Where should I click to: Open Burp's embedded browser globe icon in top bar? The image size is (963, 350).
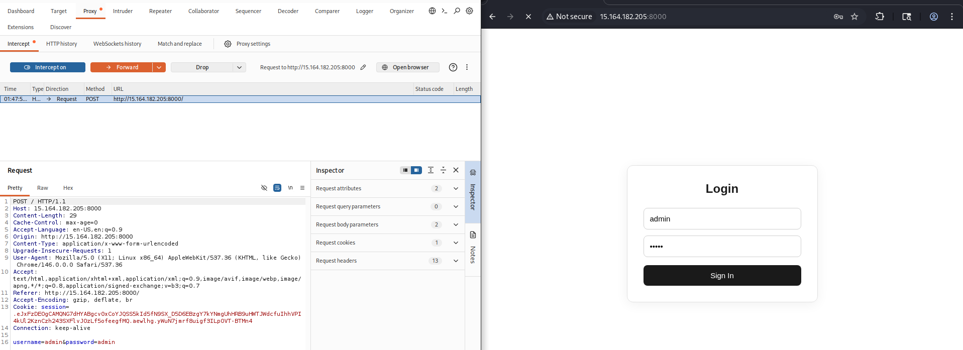coord(432,11)
